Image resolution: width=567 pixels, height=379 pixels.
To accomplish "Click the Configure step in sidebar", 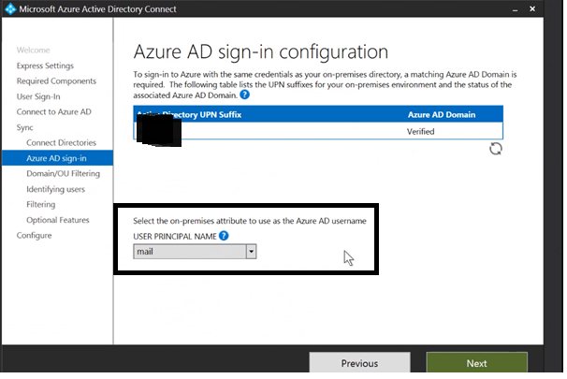I will click(x=35, y=235).
